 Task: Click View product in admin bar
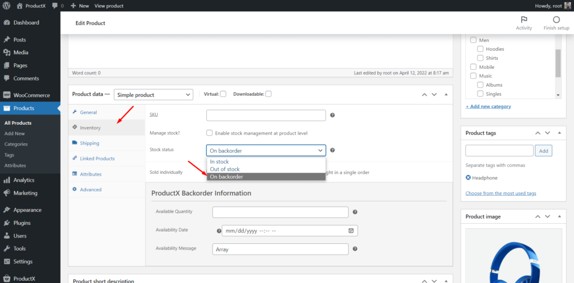[109, 6]
